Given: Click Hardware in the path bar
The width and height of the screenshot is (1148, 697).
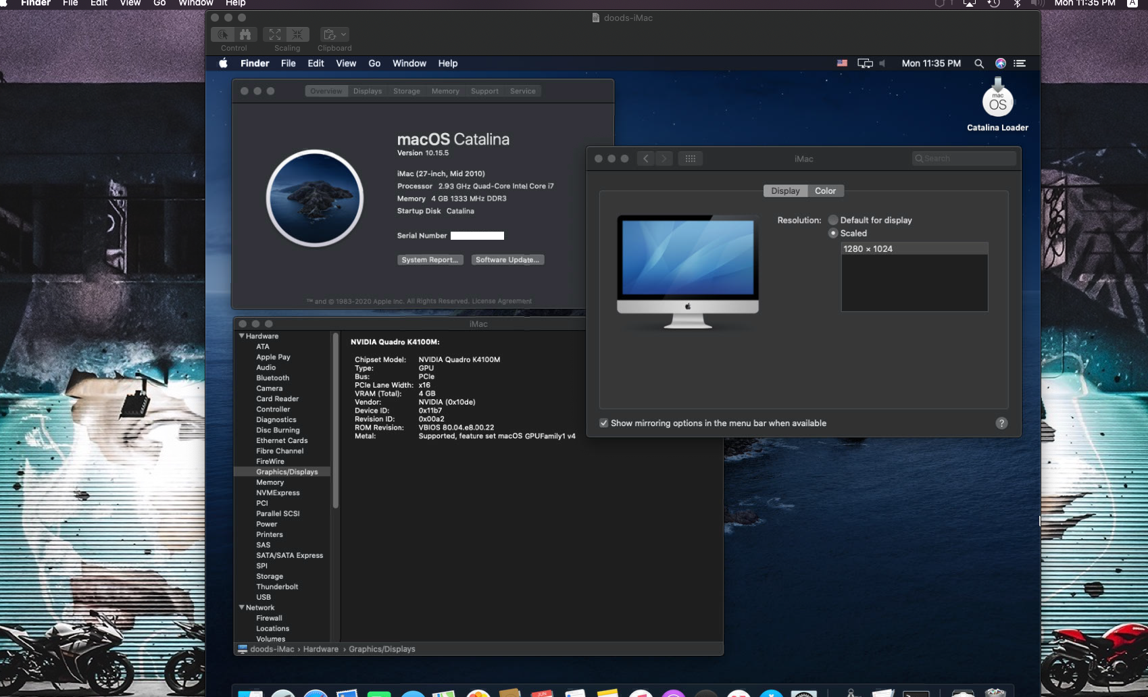Looking at the screenshot, I should coord(321,649).
